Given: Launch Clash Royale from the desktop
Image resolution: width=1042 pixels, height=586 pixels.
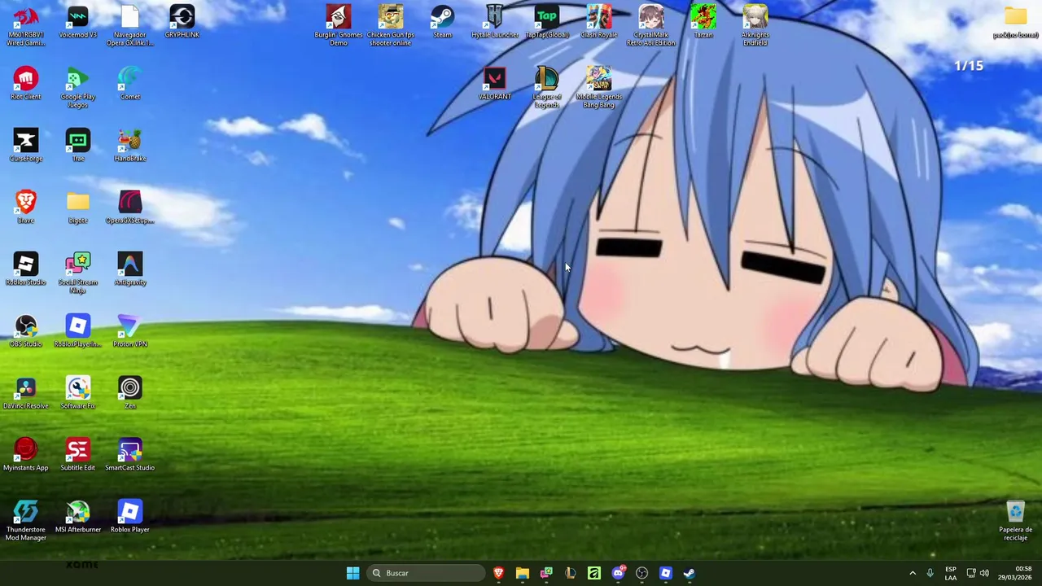Looking at the screenshot, I should 598,23.
